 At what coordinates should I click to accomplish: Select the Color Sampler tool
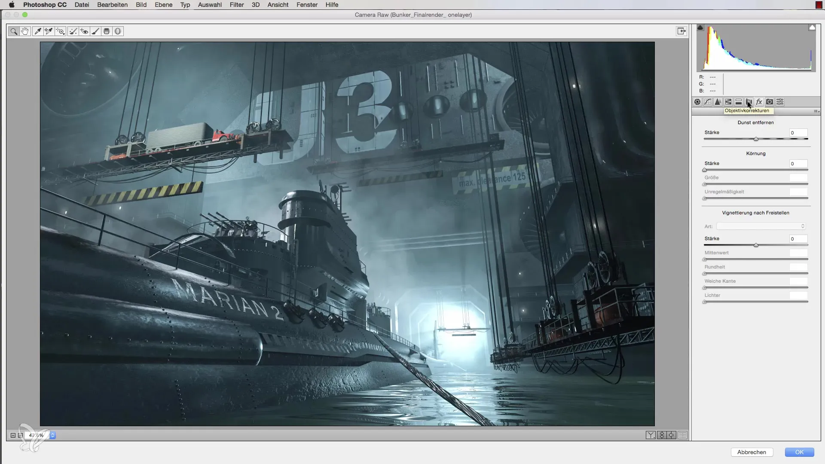(x=49, y=31)
